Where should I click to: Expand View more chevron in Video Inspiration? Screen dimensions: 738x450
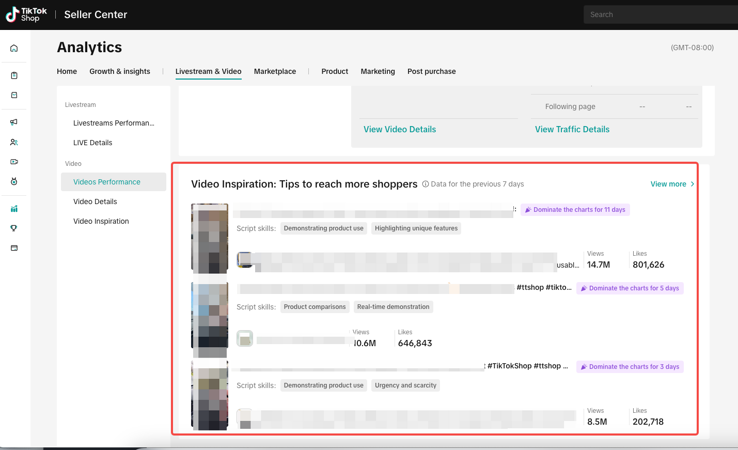tap(692, 184)
